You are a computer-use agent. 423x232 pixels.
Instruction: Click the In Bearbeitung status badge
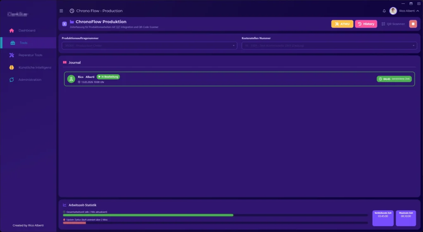[108, 77]
